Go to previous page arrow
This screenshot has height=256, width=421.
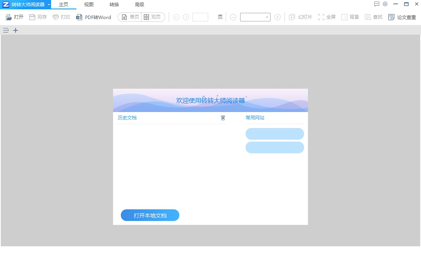[176, 17]
